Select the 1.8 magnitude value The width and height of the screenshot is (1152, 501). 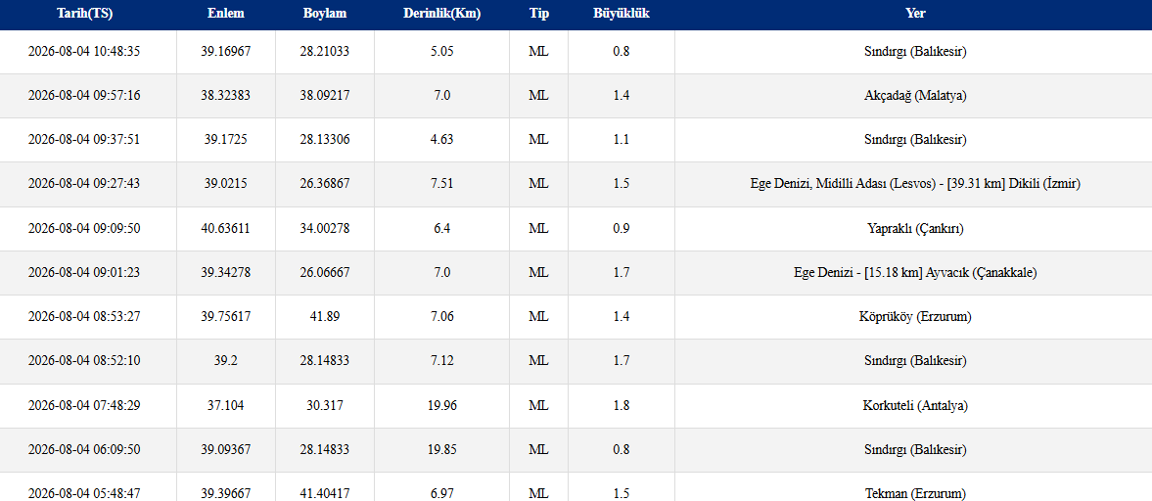tap(621, 405)
